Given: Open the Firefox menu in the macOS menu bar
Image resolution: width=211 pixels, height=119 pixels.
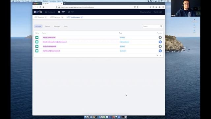Looking at the screenshot, I should (x=17, y=1).
